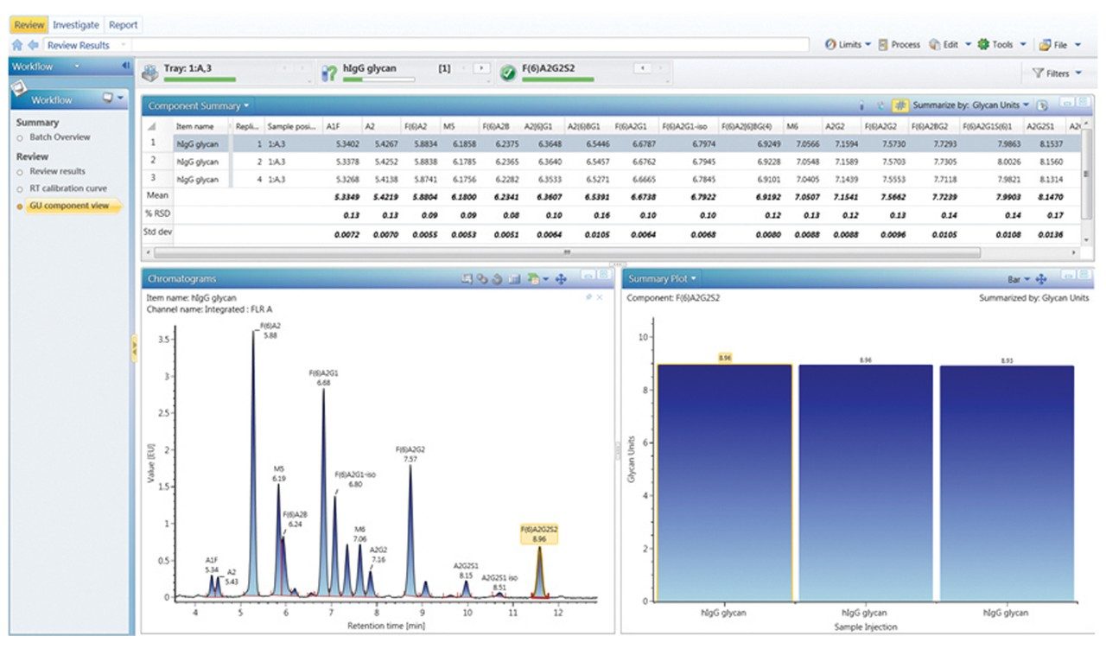Click the move arrows icon in Chromatograms header
This screenshot has width=1106, height=649.
560,279
